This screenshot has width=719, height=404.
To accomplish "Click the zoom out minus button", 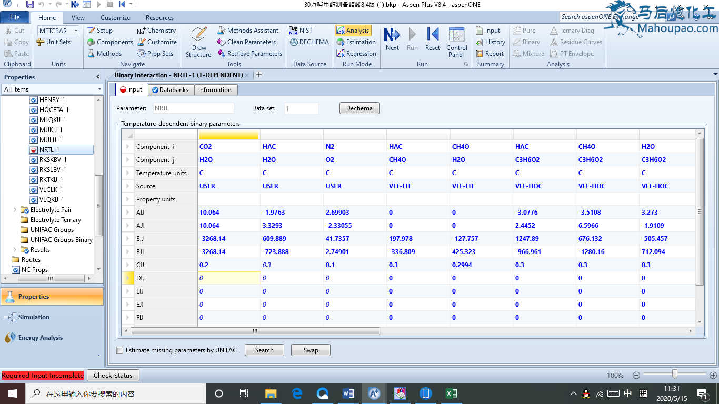I will (x=636, y=376).
